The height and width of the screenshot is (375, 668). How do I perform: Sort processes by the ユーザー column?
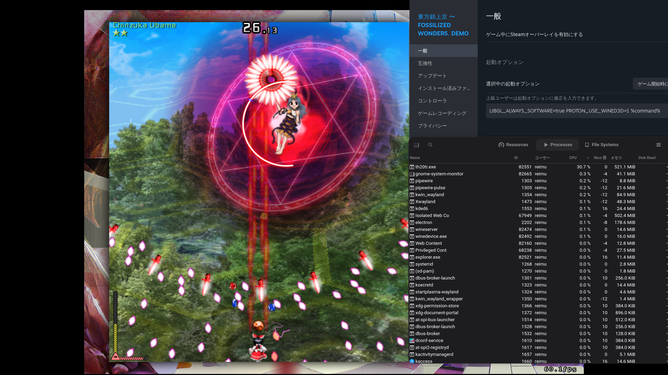tap(542, 158)
